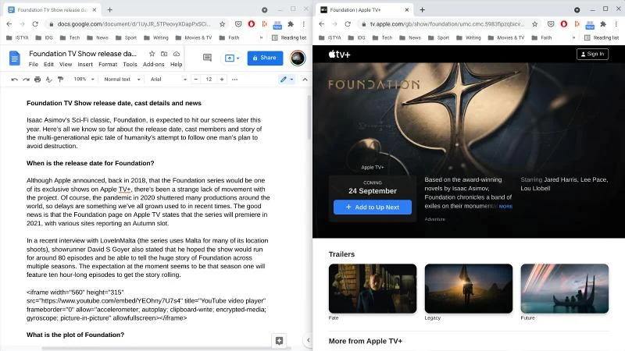Click the Sign In button
Screen dimensions: 625x351
(592, 54)
